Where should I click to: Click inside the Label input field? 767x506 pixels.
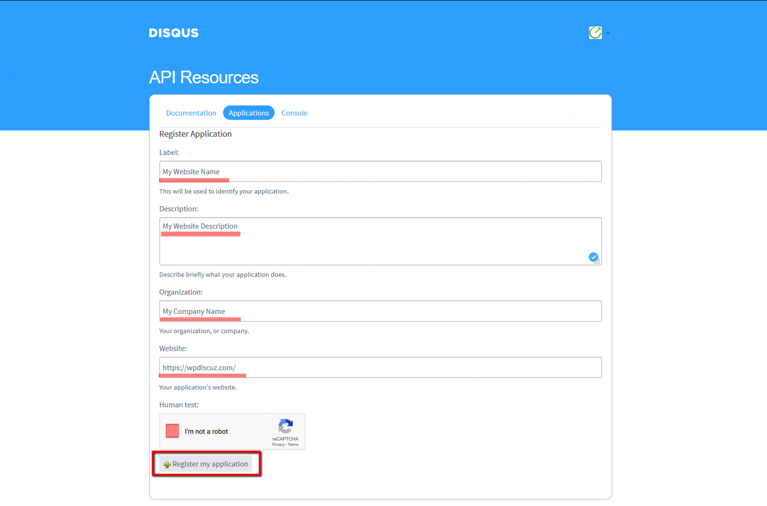380,171
